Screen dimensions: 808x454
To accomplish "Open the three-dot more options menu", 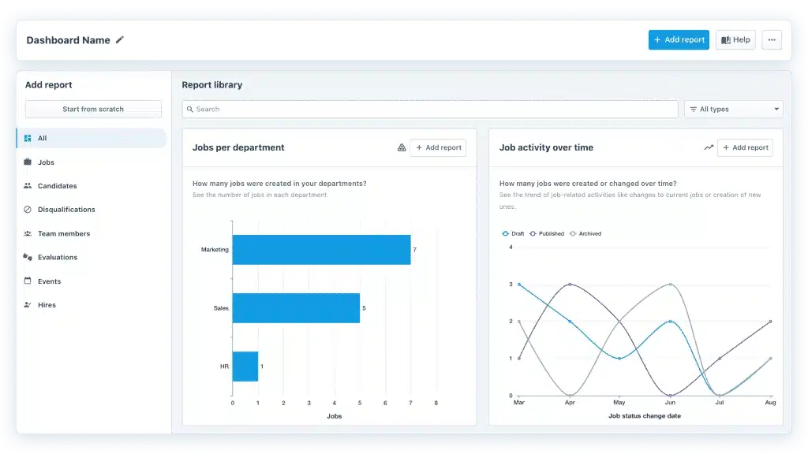I will [771, 40].
